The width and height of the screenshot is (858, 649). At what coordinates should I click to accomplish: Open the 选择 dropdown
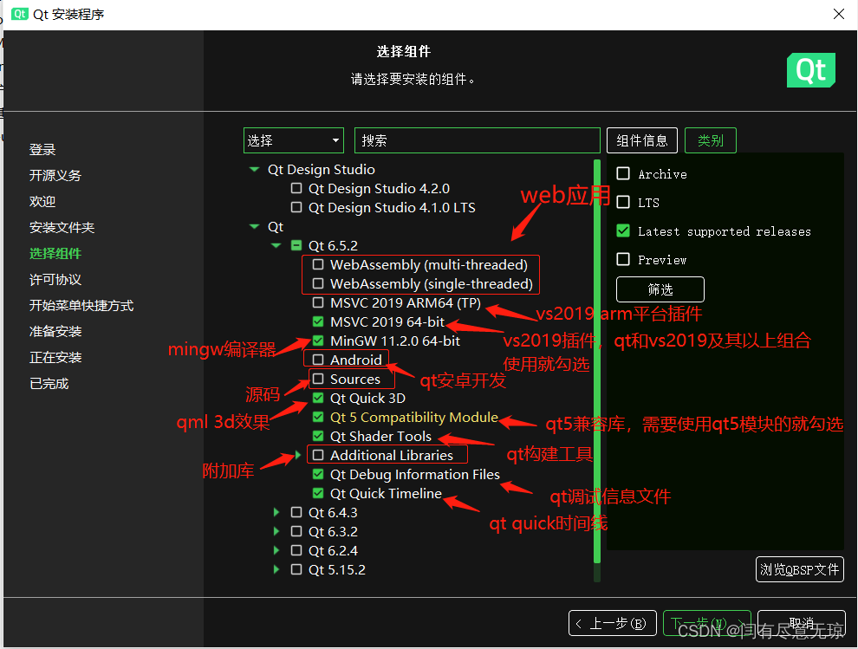click(x=293, y=140)
